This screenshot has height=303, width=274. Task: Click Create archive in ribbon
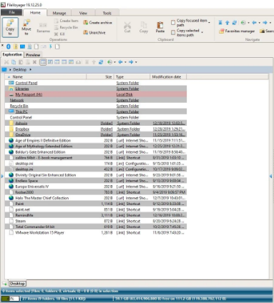coord(97,22)
